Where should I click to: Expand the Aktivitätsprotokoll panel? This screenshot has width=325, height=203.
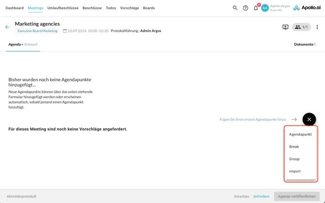[x=21, y=196]
